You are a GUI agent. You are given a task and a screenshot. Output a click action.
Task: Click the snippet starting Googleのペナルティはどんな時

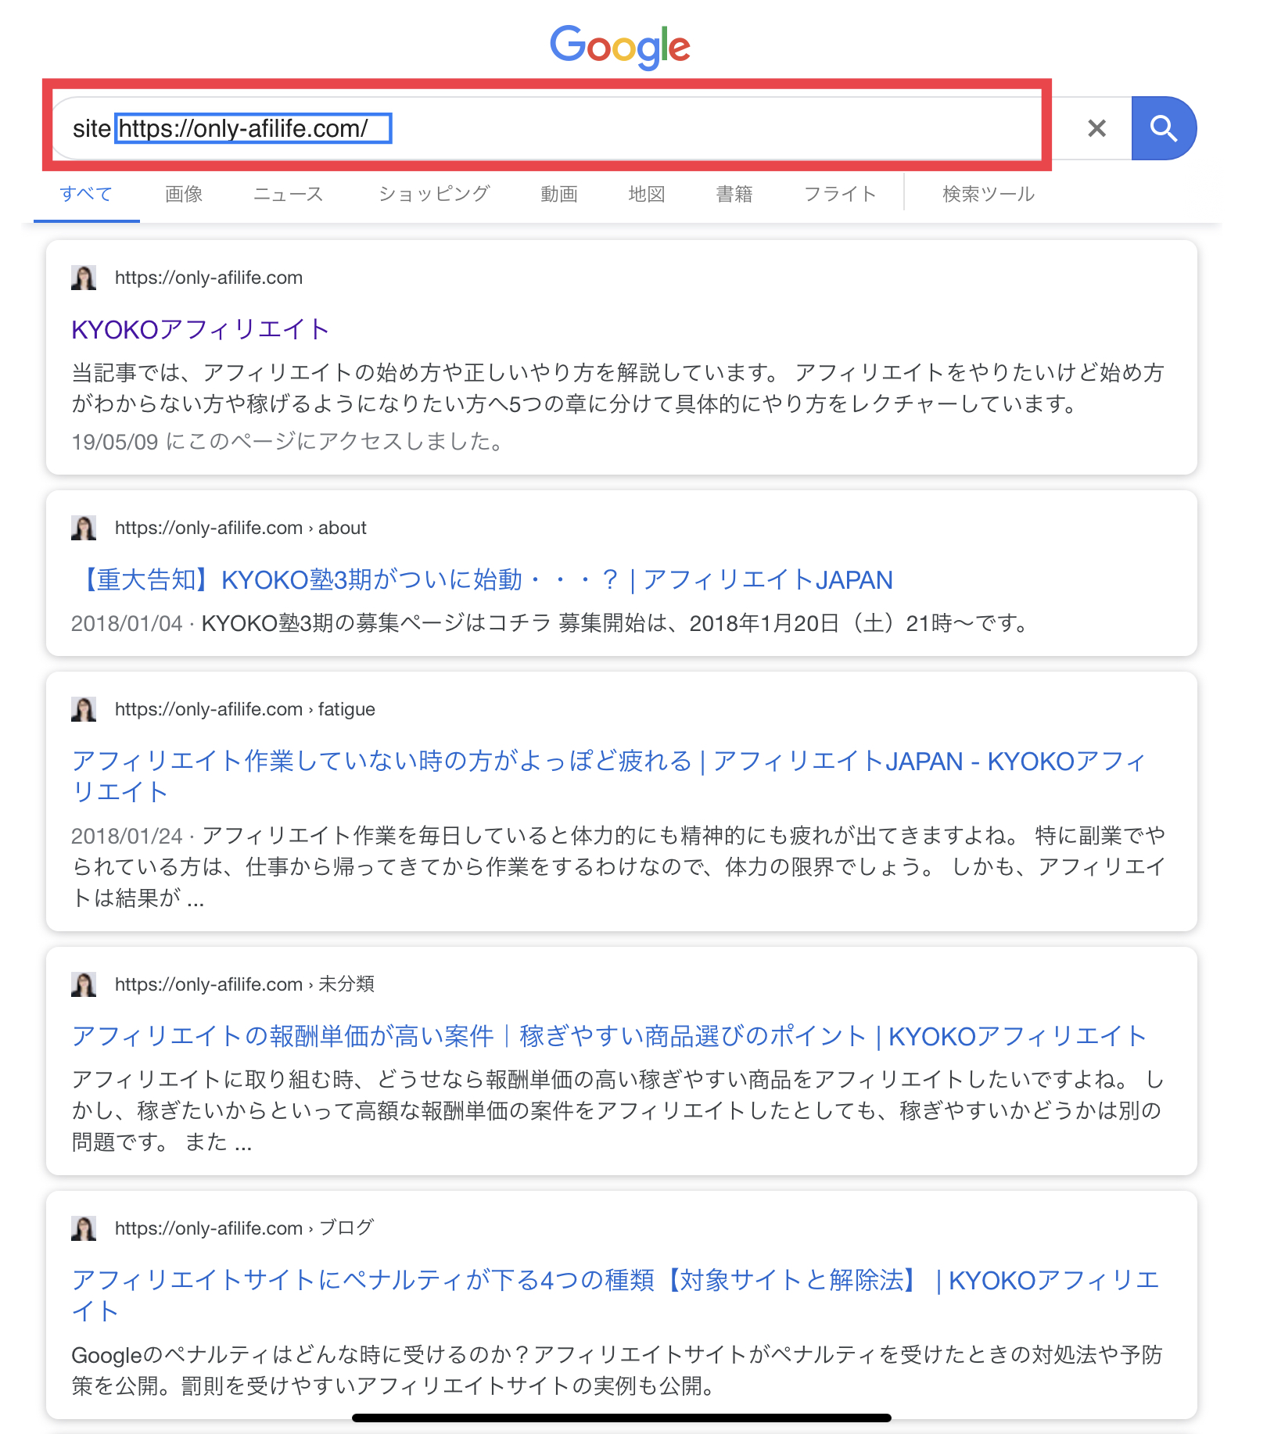click(617, 1371)
